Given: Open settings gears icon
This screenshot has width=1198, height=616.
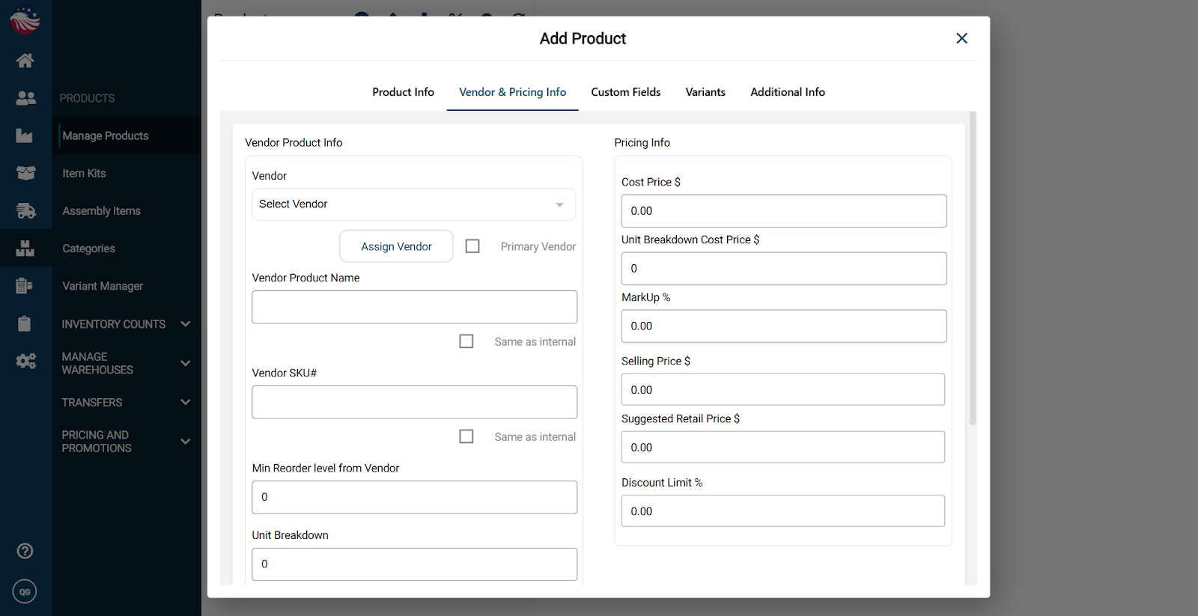Looking at the screenshot, I should (25, 362).
